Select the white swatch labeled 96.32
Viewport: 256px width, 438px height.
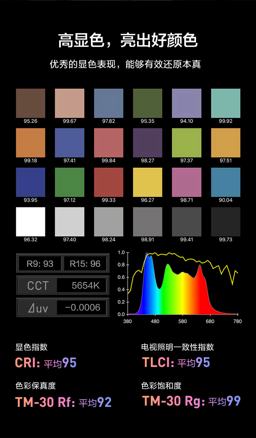pos(30,222)
